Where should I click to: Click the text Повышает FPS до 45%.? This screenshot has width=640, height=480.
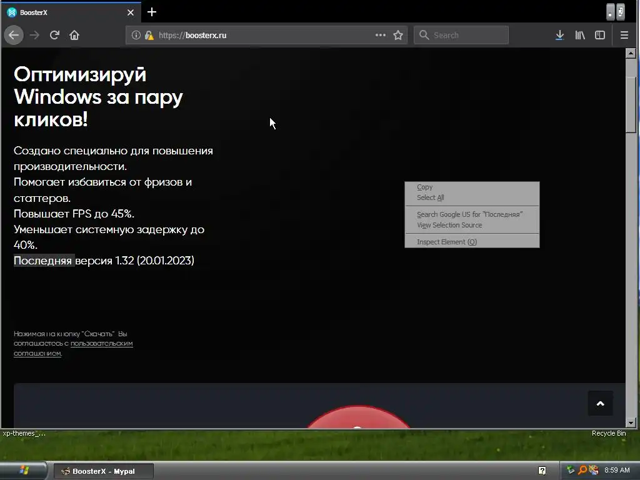pos(74,214)
